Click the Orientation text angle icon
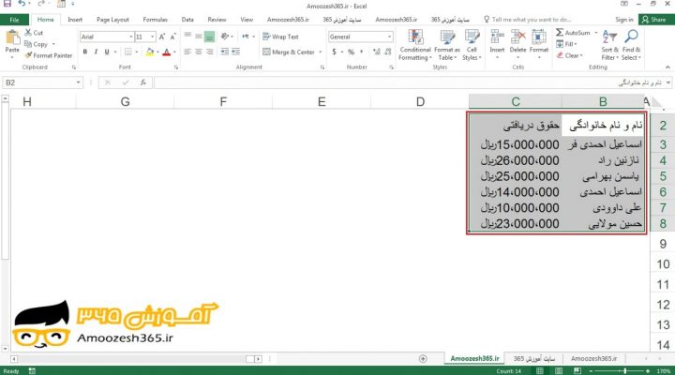This screenshot has width=675, height=375. click(x=224, y=37)
